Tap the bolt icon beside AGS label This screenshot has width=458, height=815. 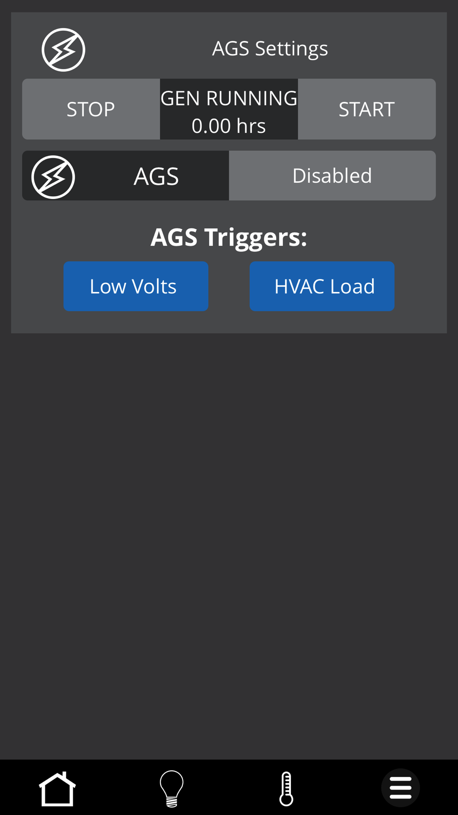(x=53, y=177)
